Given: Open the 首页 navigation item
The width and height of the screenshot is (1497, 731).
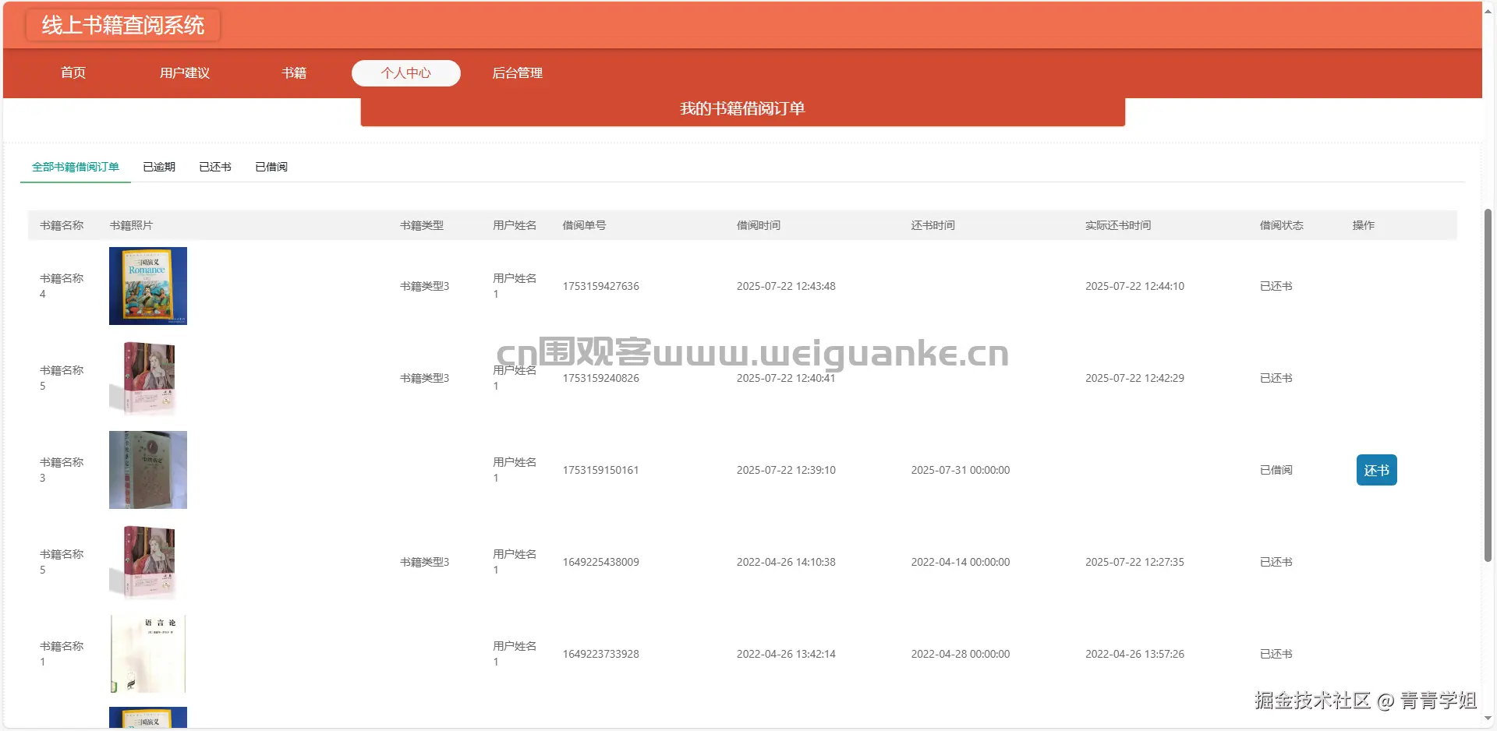Looking at the screenshot, I should coord(73,72).
